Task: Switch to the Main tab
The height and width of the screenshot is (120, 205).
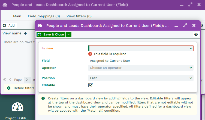Action: coord(17,16)
